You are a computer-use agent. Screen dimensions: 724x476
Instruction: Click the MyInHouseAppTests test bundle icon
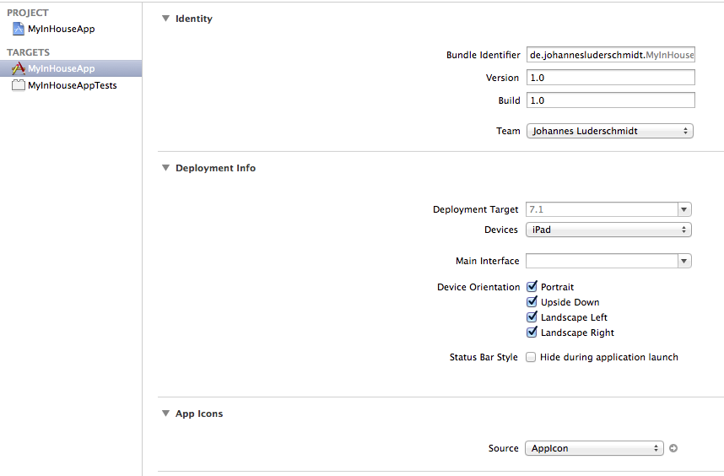click(x=18, y=85)
